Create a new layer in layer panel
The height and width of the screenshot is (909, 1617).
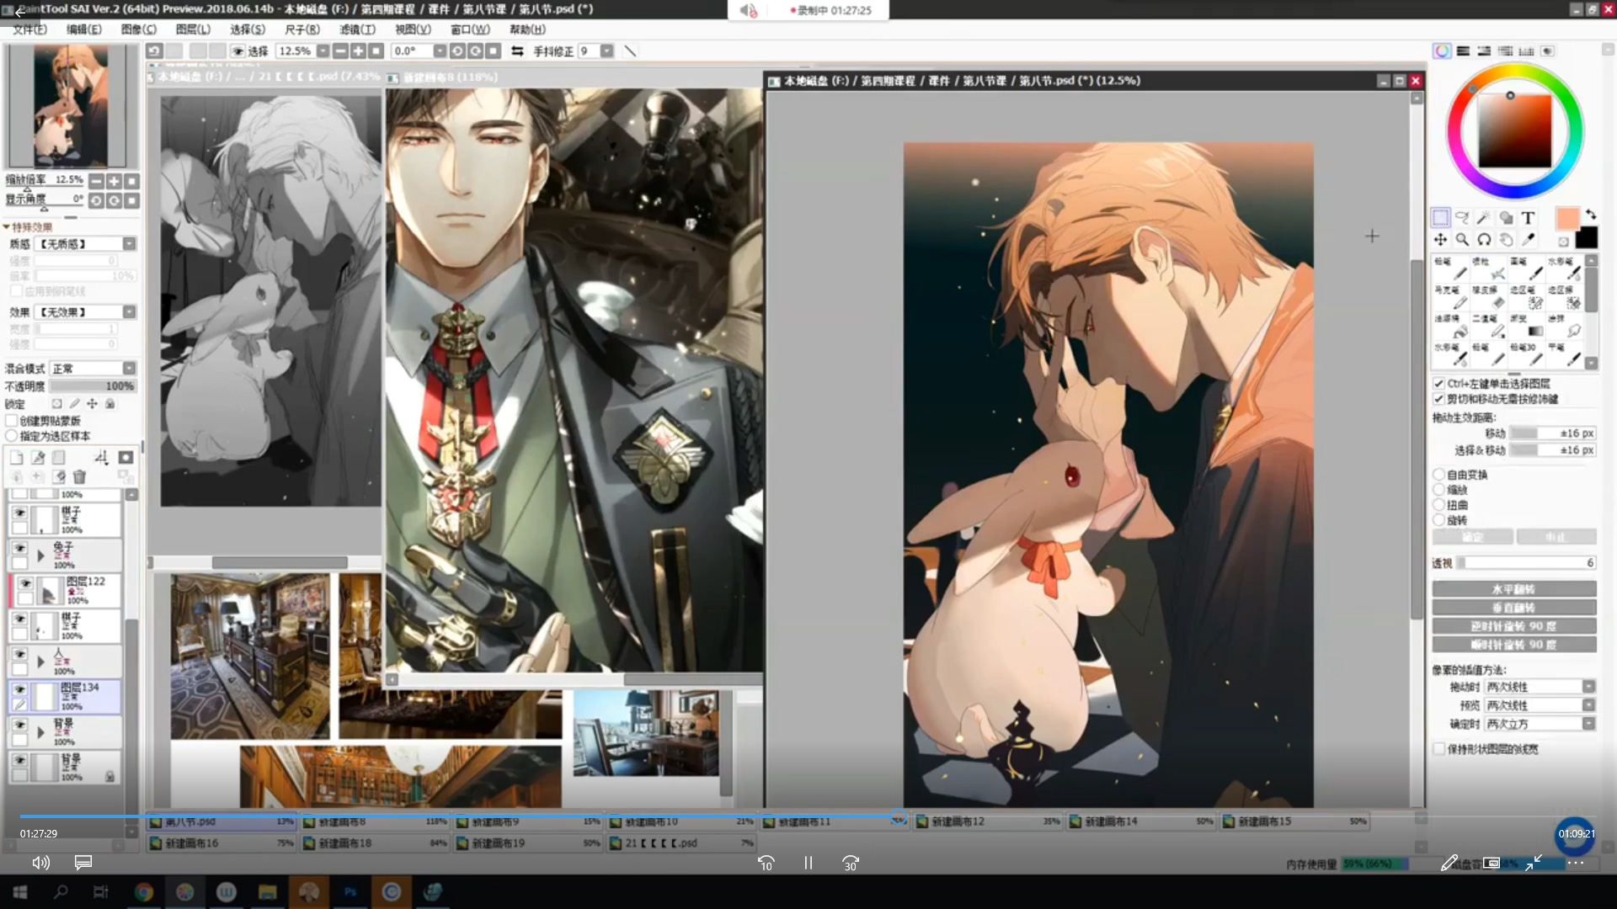(x=16, y=457)
